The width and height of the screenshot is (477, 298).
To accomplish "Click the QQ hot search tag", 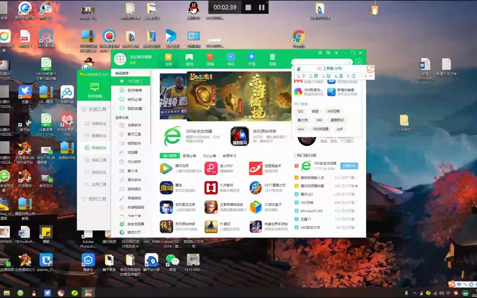I will 300,111.
